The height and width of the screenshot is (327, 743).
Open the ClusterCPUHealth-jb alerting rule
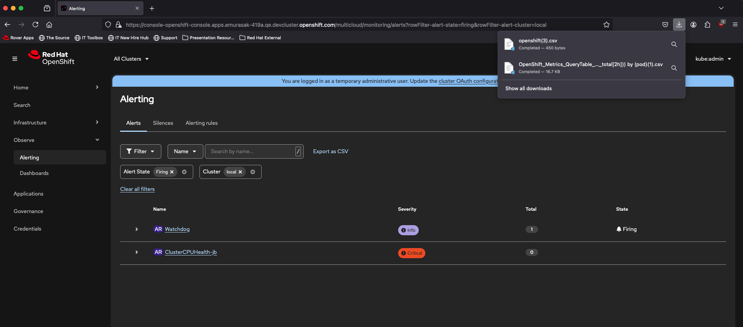coord(191,252)
